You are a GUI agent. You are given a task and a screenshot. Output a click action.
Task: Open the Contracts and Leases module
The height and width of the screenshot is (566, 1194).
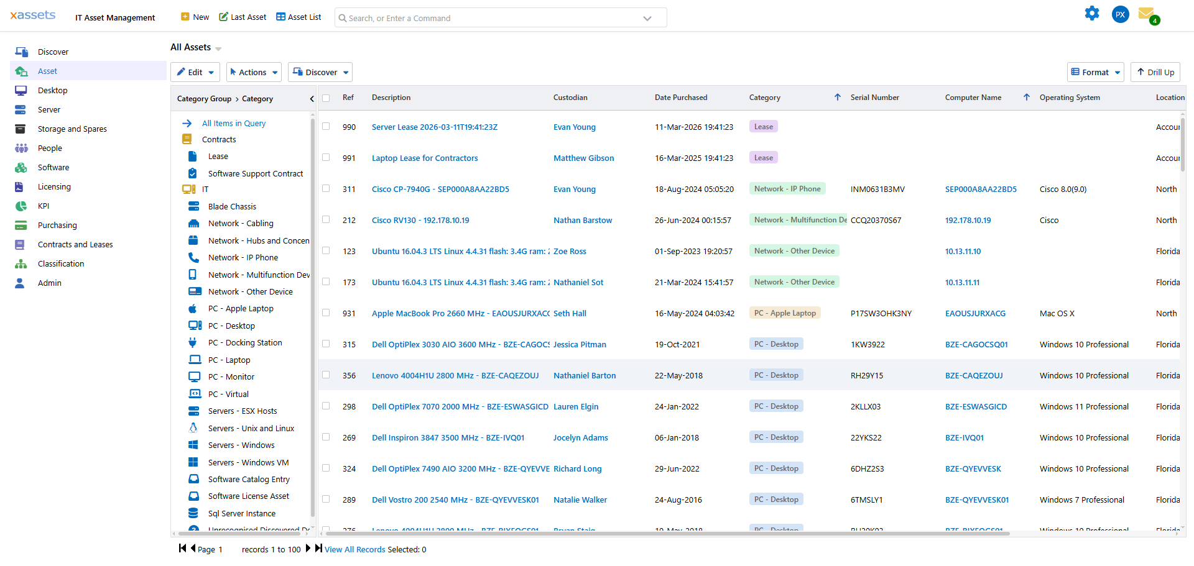(75, 244)
